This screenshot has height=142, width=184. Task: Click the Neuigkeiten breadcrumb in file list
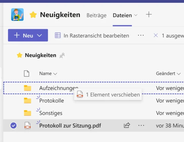click(40, 55)
